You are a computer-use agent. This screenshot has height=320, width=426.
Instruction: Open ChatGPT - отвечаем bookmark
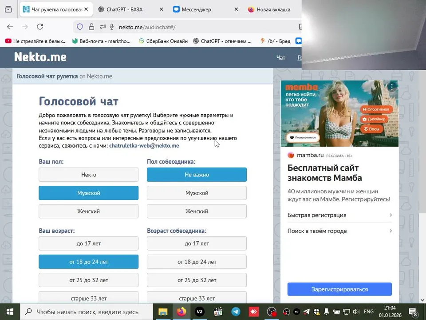(x=222, y=41)
